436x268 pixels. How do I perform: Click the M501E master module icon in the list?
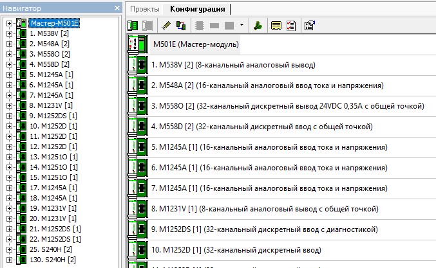pyautogui.click(x=138, y=44)
